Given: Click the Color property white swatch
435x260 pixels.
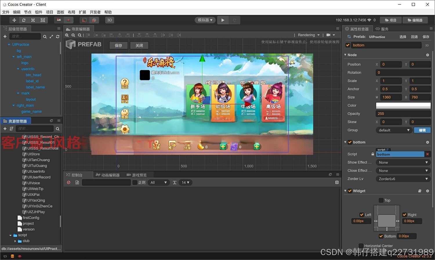Looking at the screenshot, I should click(x=403, y=105).
